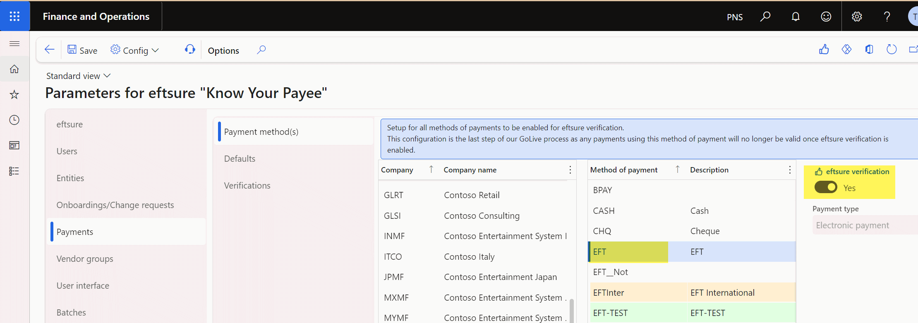Switch company via PNS
The image size is (918, 323).
click(735, 17)
